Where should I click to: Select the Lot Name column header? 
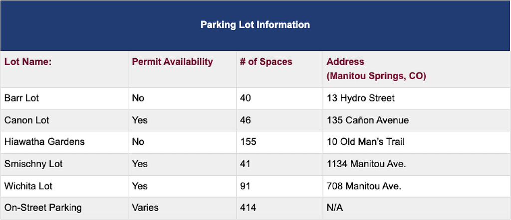coord(28,62)
